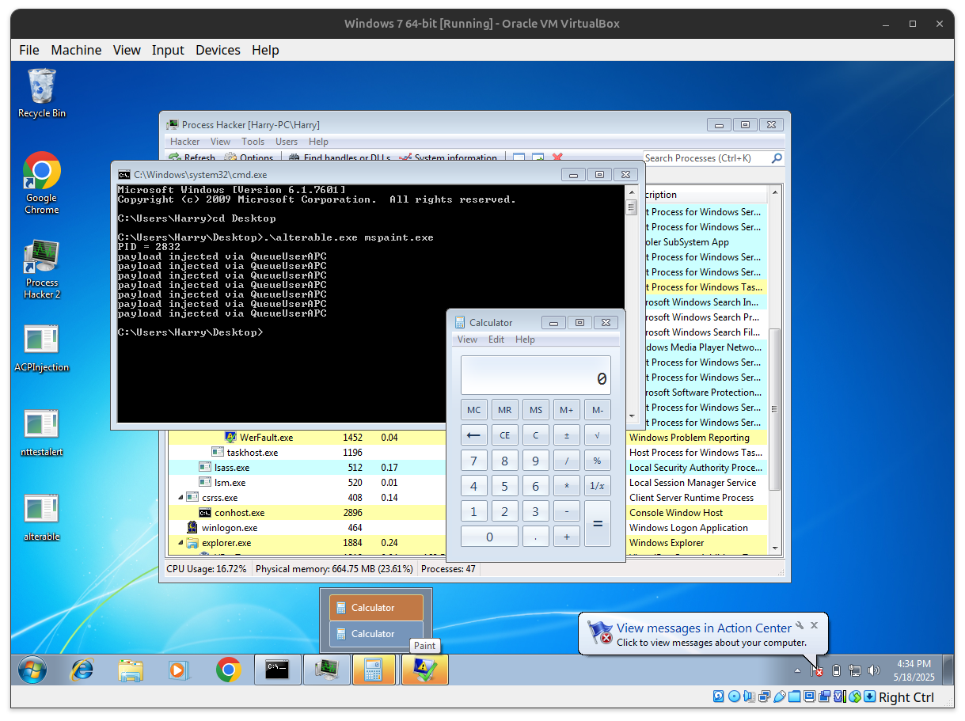Click the CPU Usage status bar entry

click(207, 569)
